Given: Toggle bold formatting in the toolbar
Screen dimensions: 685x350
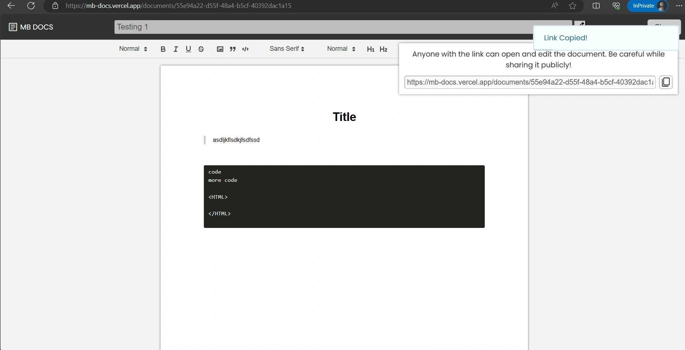Looking at the screenshot, I should click(163, 49).
